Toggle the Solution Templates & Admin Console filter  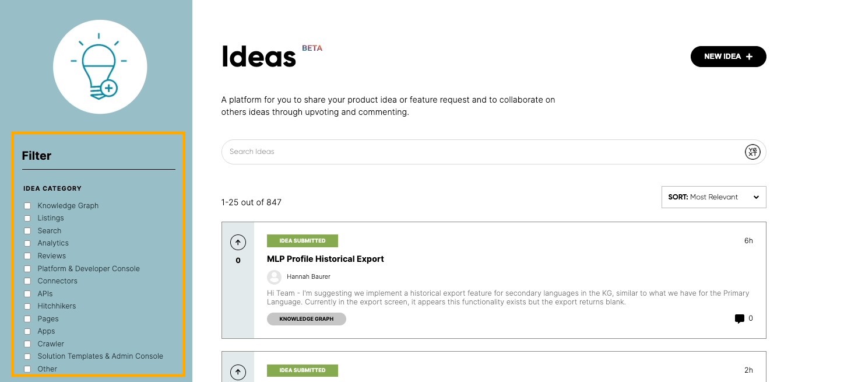(x=27, y=356)
